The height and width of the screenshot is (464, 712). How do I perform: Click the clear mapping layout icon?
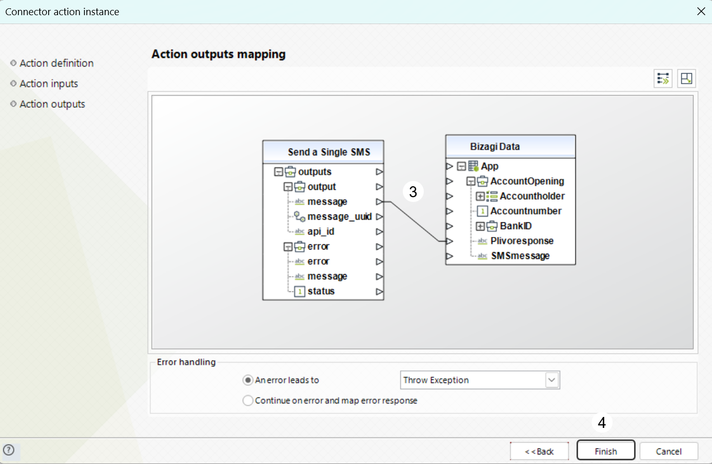[x=686, y=79]
